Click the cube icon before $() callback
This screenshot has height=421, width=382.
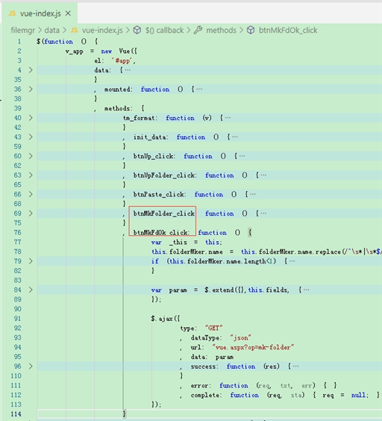(137, 30)
